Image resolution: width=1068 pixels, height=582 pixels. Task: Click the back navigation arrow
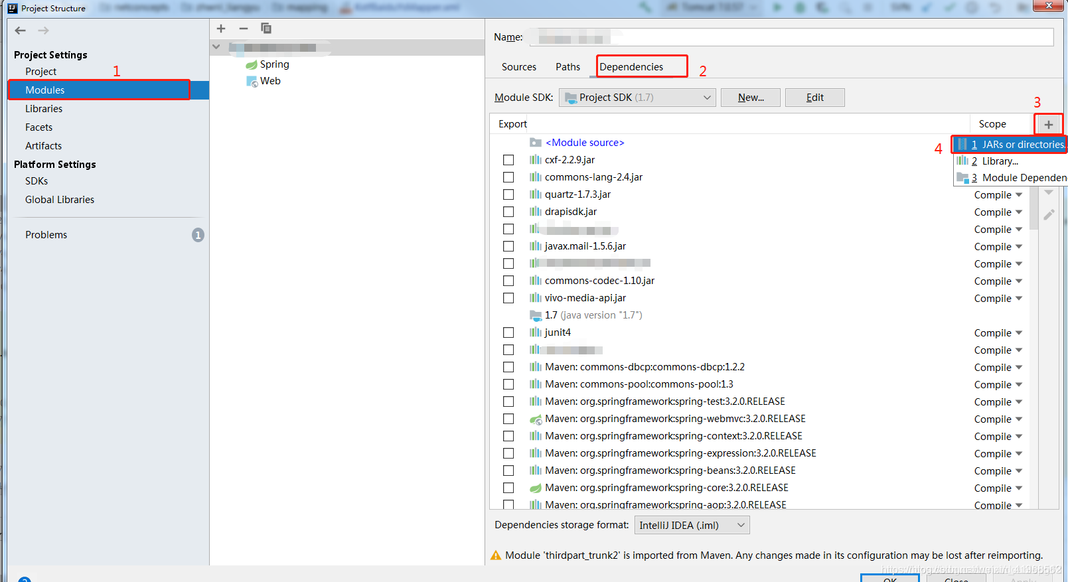point(21,31)
